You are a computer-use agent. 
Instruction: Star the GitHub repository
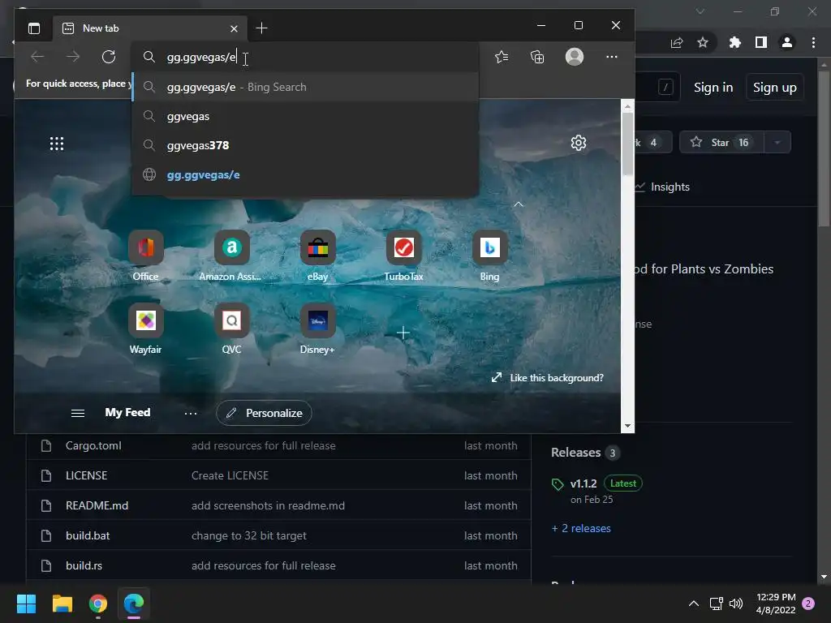click(721, 142)
